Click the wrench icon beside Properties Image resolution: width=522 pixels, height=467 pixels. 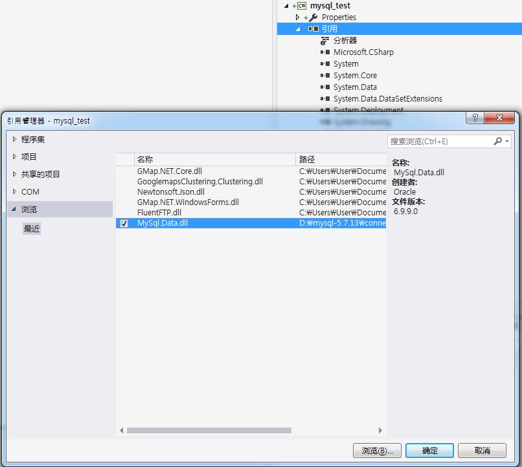coord(313,17)
